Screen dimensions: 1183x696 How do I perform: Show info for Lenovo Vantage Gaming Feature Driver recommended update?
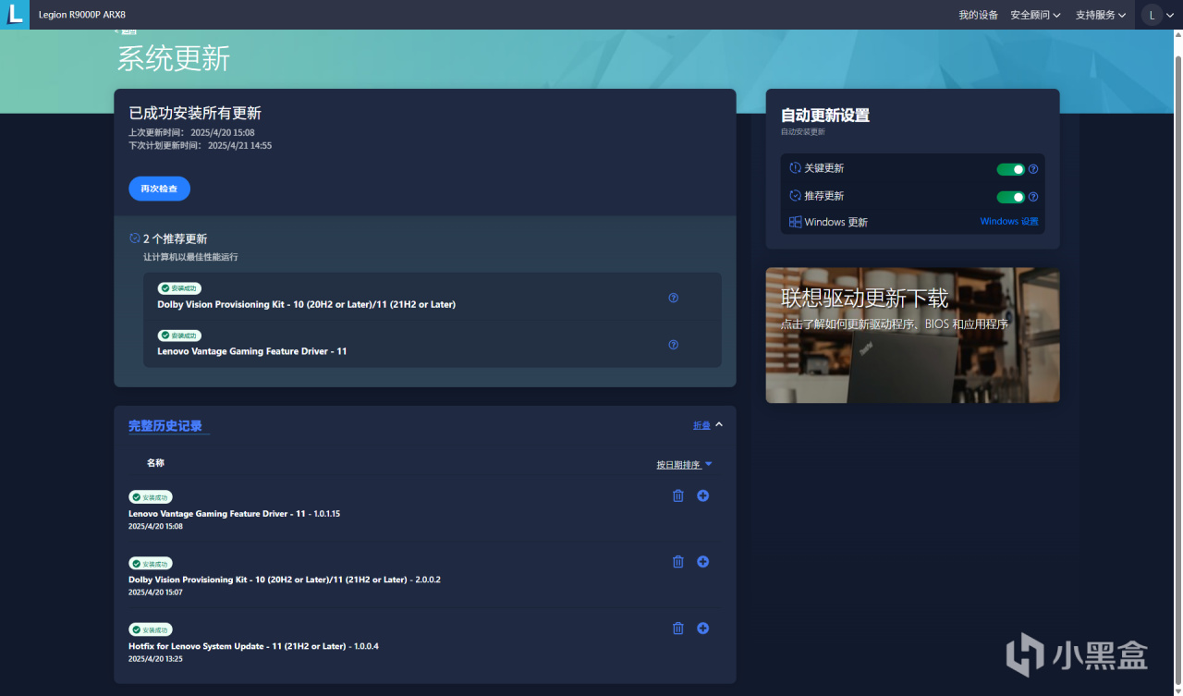click(673, 345)
